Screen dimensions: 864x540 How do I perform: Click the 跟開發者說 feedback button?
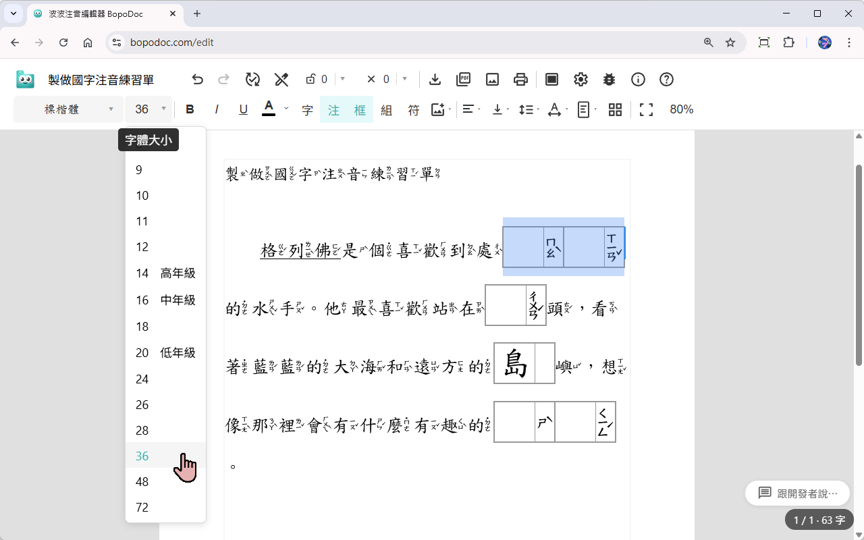(x=797, y=493)
